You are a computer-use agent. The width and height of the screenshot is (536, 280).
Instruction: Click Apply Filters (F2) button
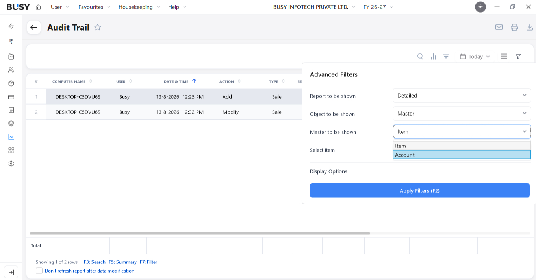419,190
